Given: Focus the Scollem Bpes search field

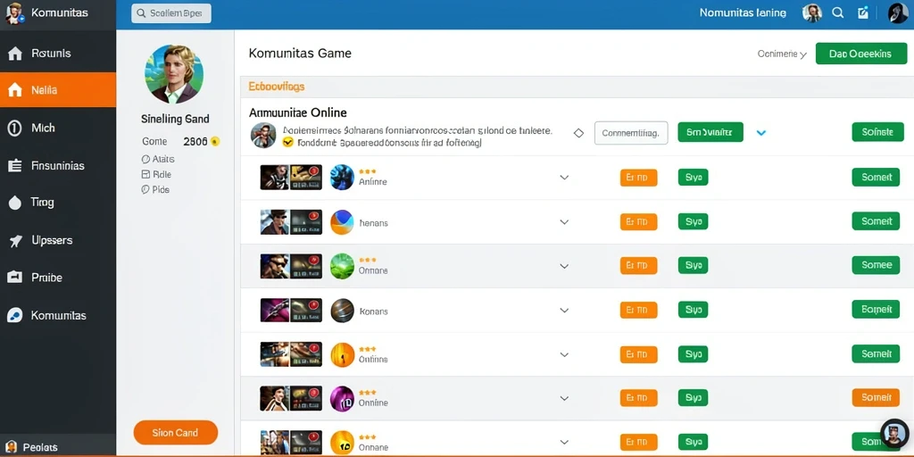Looking at the screenshot, I should [171, 12].
